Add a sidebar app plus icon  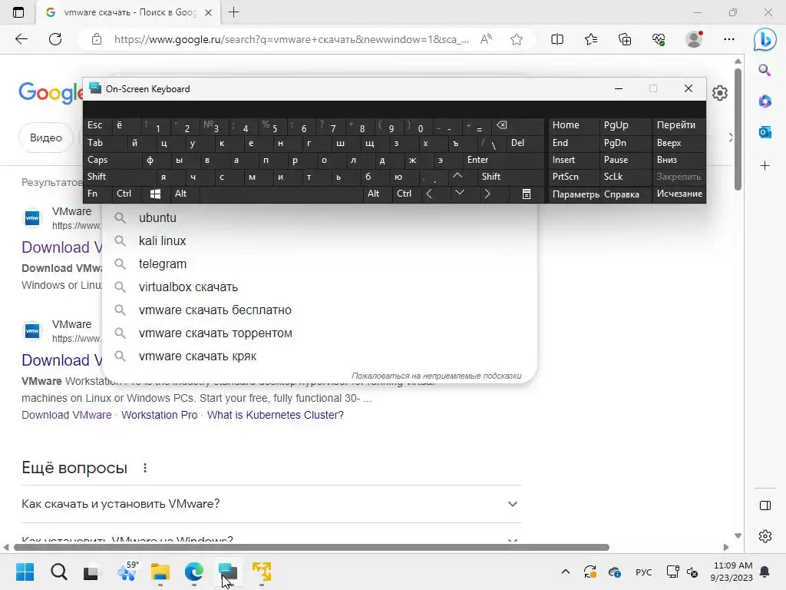click(x=765, y=166)
